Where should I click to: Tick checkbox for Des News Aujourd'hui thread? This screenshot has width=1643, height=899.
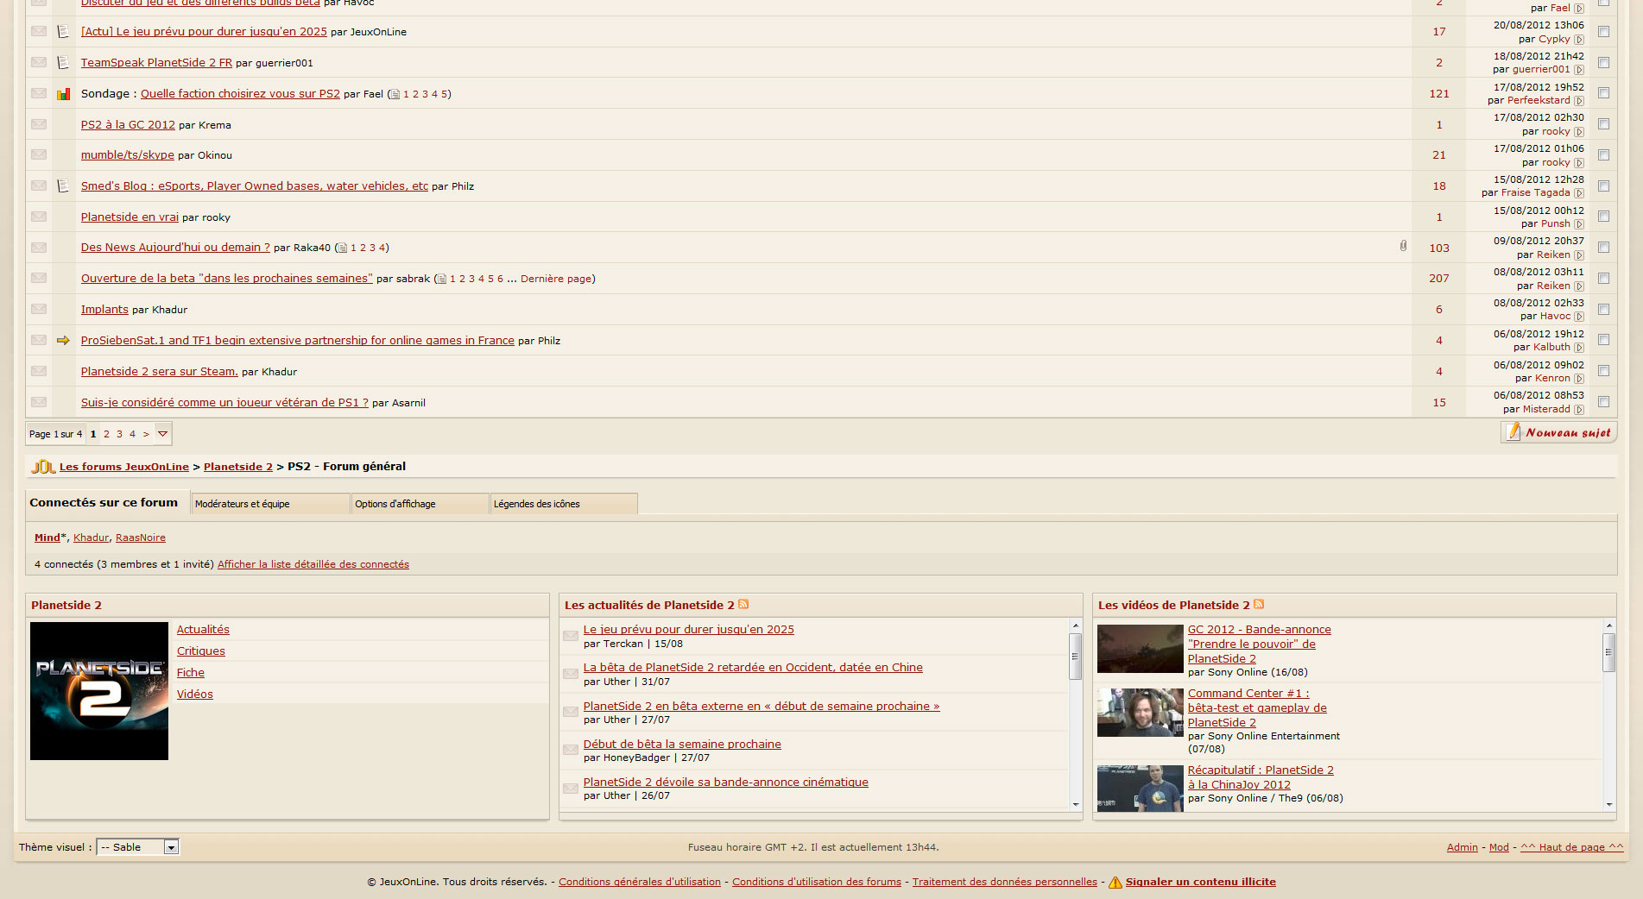pyautogui.click(x=1603, y=248)
